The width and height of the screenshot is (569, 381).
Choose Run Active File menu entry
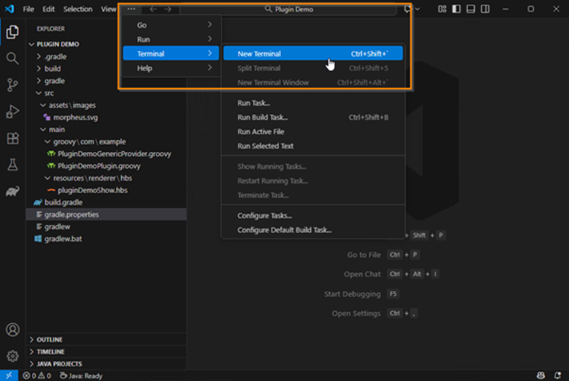(x=313, y=132)
